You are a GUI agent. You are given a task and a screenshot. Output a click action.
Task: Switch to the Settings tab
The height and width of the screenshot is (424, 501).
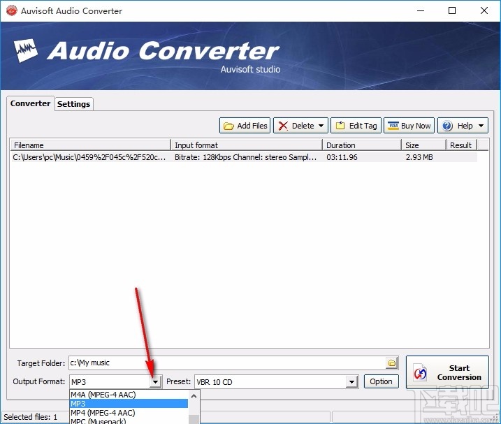pyautogui.click(x=74, y=104)
